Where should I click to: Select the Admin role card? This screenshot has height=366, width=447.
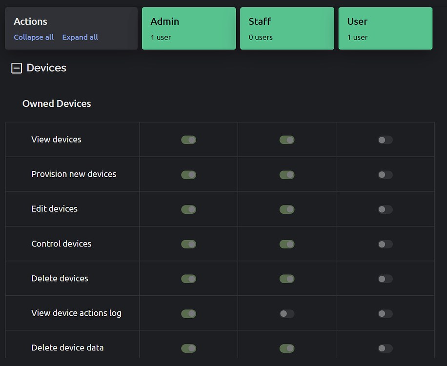(189, 28)
